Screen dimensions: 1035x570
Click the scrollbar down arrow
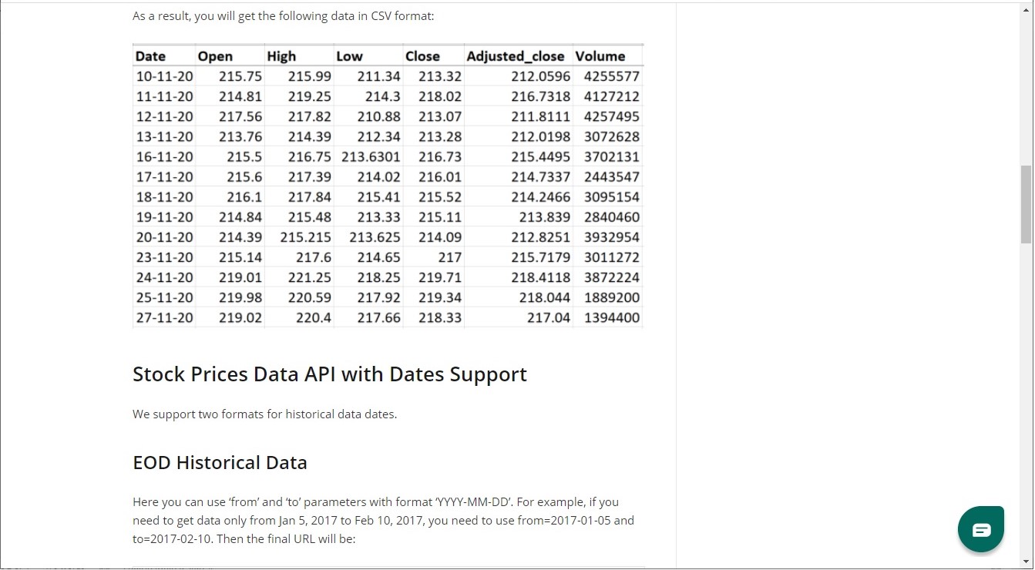[x=1028, y=563]
